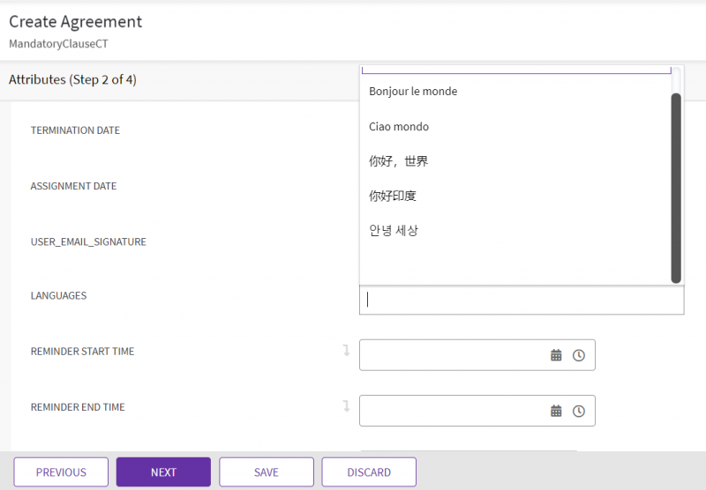Screen dimensions: 706x490
Task: Proceed using the Next button
Action: coord(163,472)
